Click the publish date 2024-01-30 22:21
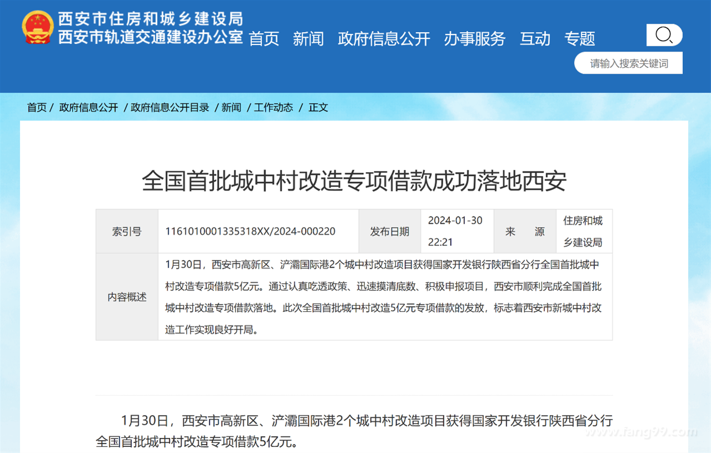Screen dimensions: 711x453 click(x=455, y=231)
